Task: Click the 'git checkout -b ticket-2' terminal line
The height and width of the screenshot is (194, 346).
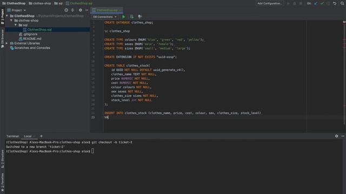Action: [x=69, y=142]
